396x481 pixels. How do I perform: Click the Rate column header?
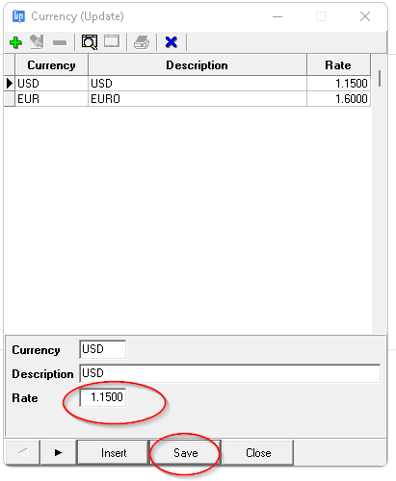(338, 65)
